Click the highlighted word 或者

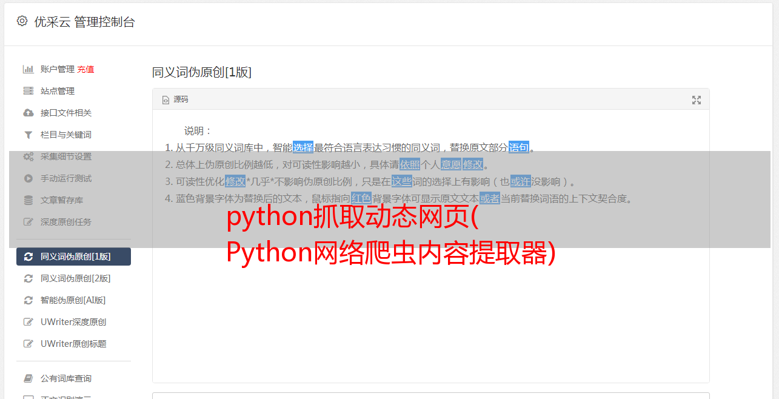coord(490,198)
